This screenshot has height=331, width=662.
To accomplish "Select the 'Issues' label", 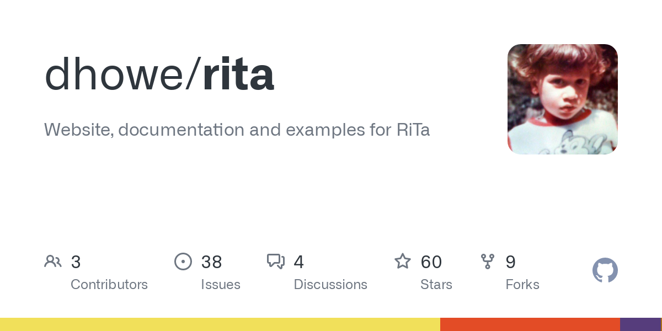I will (221, 285).
